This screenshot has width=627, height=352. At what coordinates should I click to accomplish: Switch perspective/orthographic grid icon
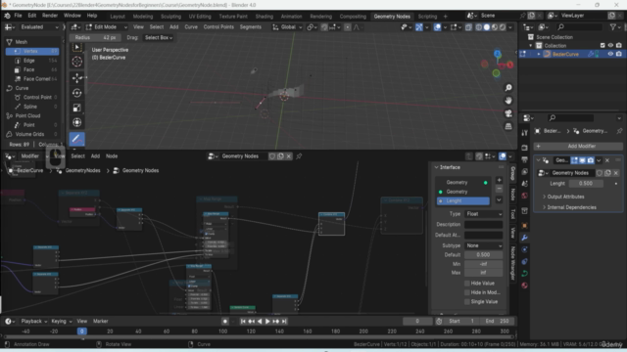click(x=508, y=126)
